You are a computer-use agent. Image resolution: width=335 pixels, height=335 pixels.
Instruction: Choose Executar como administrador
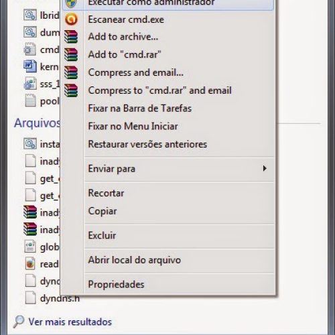[168, 4]
